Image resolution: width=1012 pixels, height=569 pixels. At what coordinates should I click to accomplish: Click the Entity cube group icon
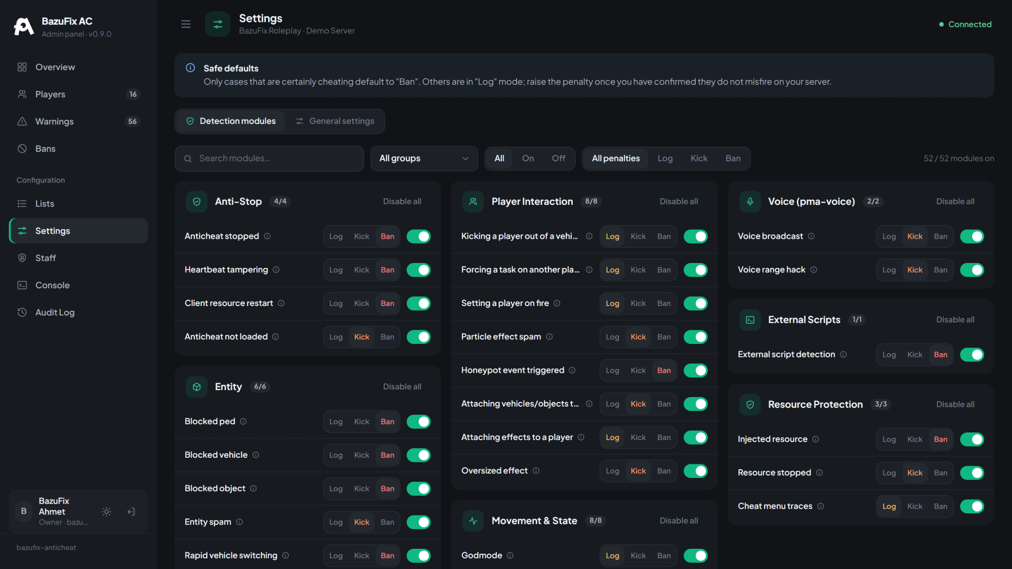197,387
